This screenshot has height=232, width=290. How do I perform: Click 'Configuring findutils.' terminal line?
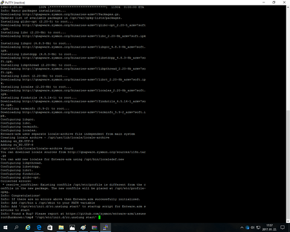point(21,174)
